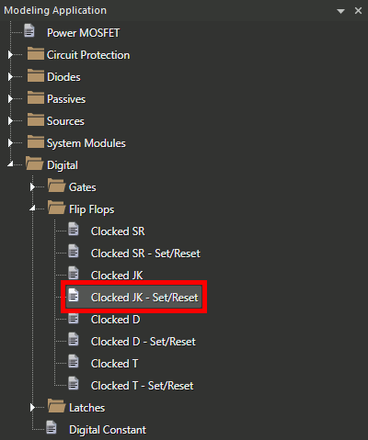Select the System Modules folder label
The image size is (368, 440).
tap(86, 143)
